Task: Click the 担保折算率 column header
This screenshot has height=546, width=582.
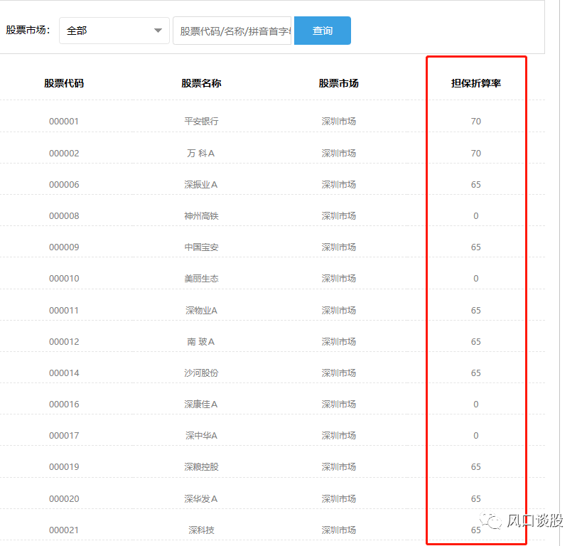Action: pyautogui.click(x=475, y=82)
